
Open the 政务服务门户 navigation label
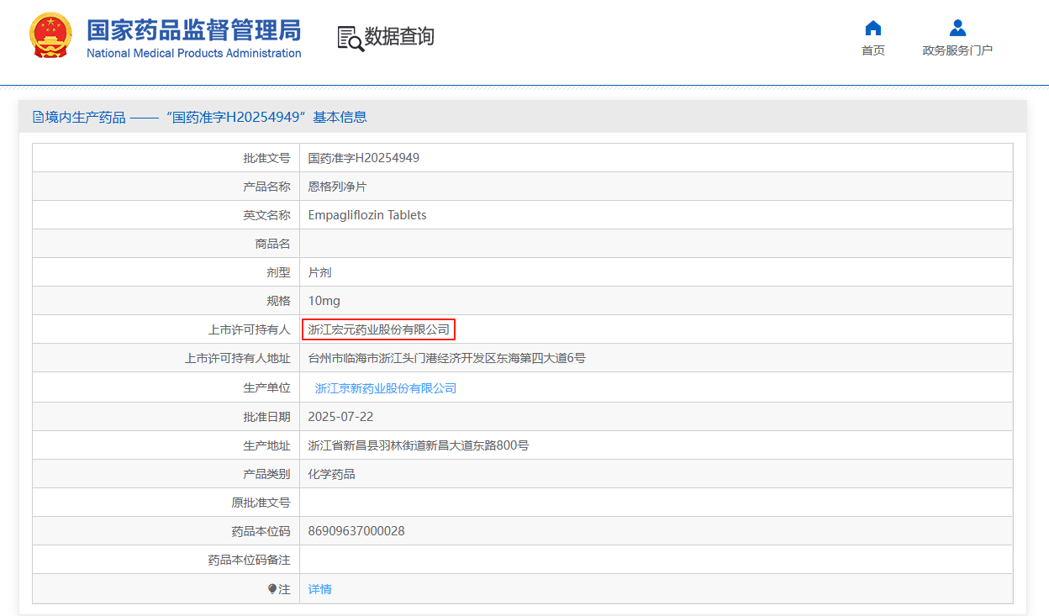[957, 50]
